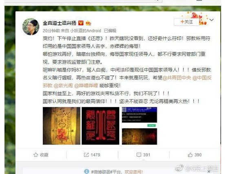226x174 pixels.
Task: Open the yellow talisman image thumbnail
Action: pos(62,126)
